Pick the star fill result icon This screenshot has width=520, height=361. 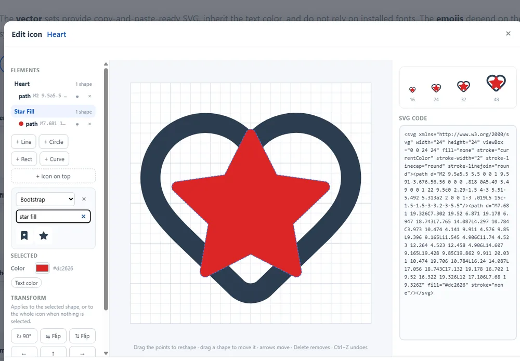[44, 235]
